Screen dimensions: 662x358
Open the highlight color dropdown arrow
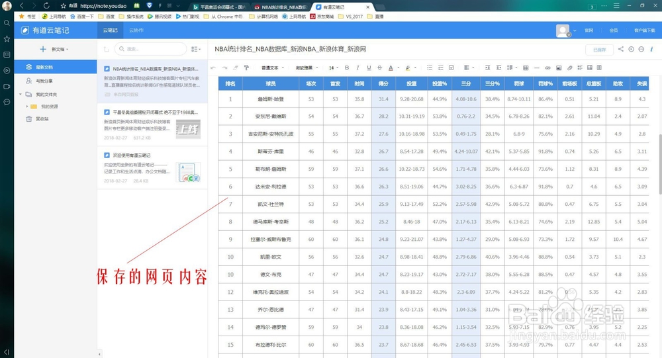coord(416,67)
